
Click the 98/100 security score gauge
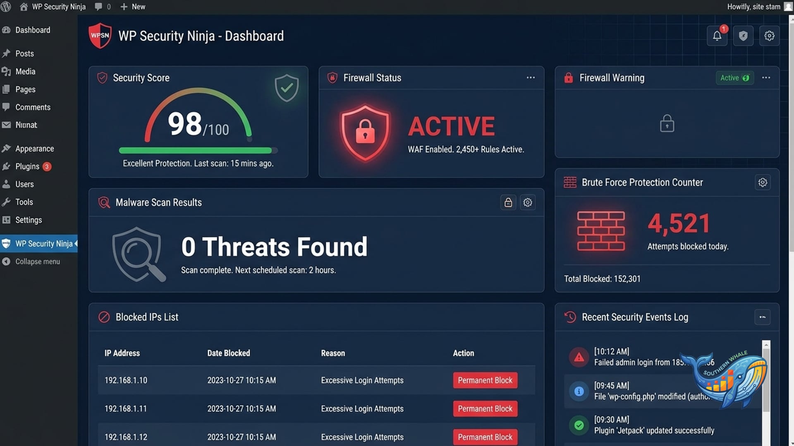click(x=198, y=115)
